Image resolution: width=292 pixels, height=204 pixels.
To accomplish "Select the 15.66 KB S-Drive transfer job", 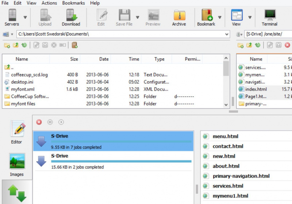I will [x=114, y=161].
